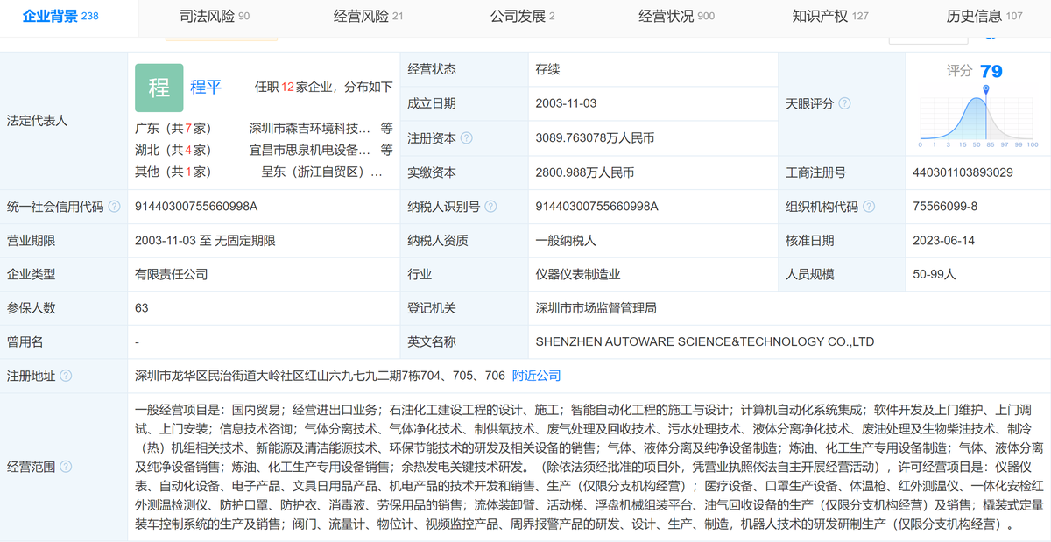Click the question mark icon next to 组织机构代码
Viewport: 1051px width, 542px height.
(x=868, y=206)
